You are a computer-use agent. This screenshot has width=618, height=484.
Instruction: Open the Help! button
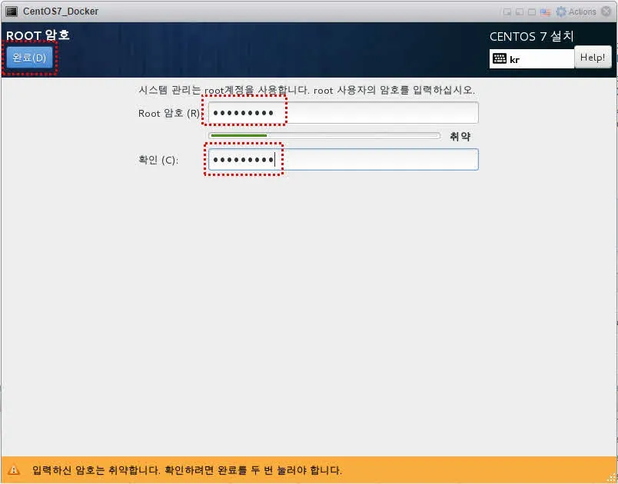[593, 58]
